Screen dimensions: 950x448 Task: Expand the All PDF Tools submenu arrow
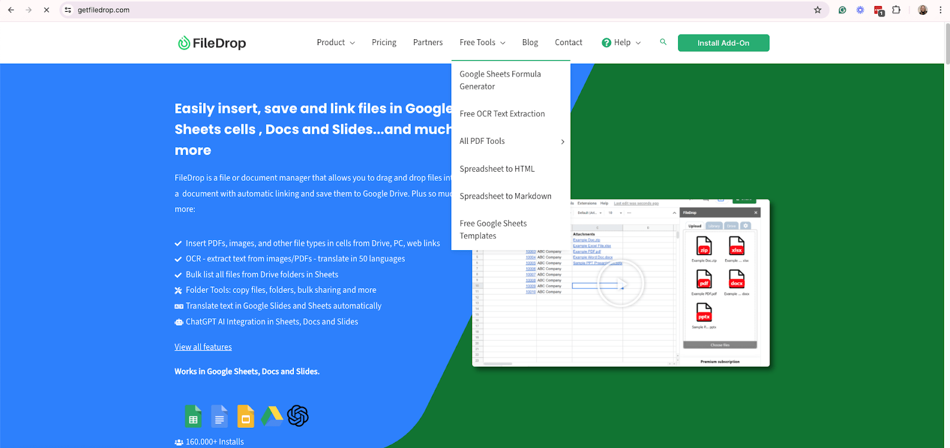[562, 141]
